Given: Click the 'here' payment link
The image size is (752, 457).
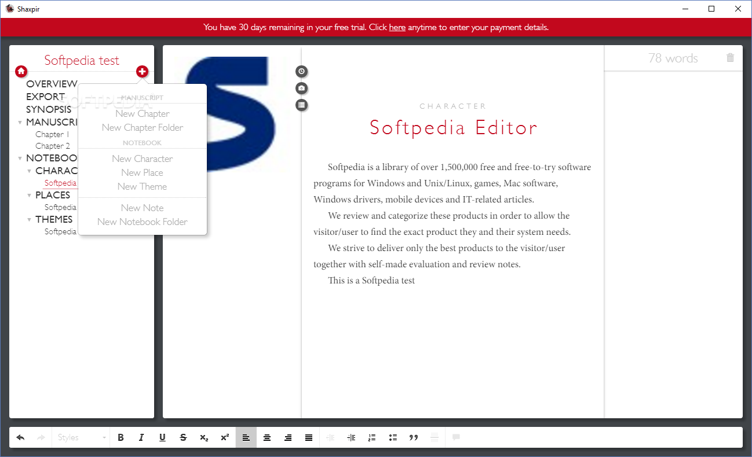Looking at the screenshot, I should click(397, 27).
